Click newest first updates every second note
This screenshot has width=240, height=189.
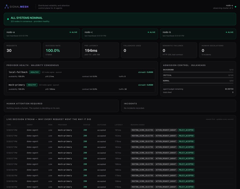[x=220, y=119]
